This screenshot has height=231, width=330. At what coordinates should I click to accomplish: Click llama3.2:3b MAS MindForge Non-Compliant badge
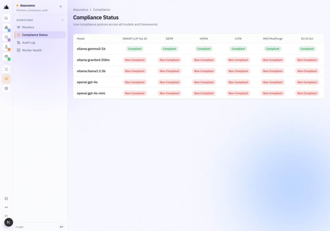click(273, 71)
